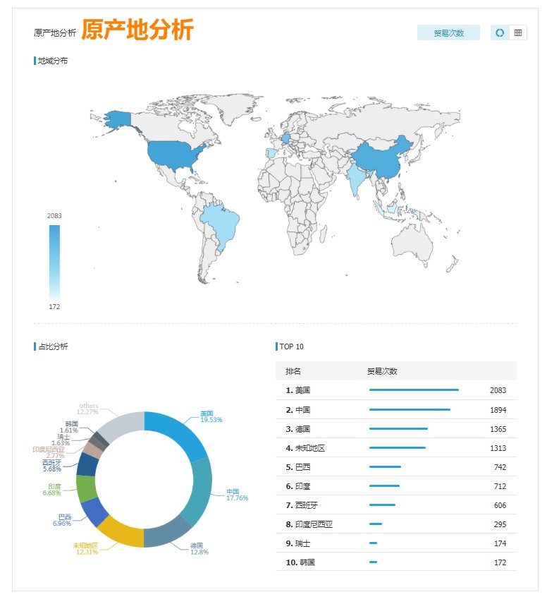Click the 德国 label on donut chart

197,545
